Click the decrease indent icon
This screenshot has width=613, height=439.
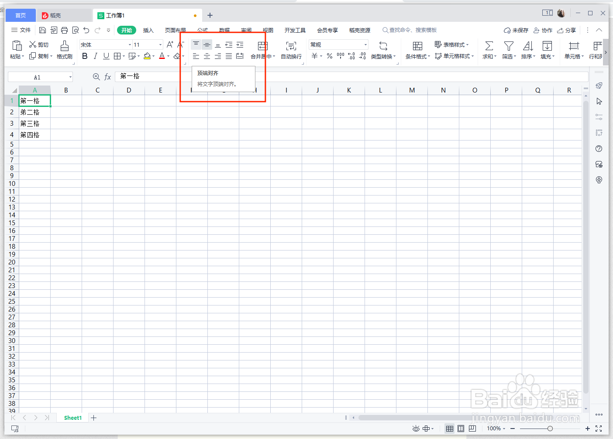tap(229, 45)
